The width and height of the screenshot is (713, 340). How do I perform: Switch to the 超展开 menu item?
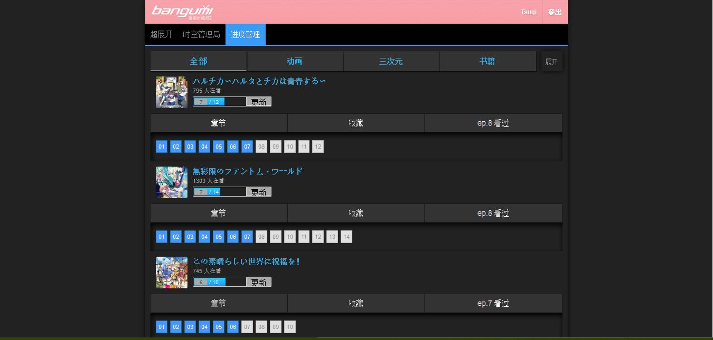click(x=161, y=34)
